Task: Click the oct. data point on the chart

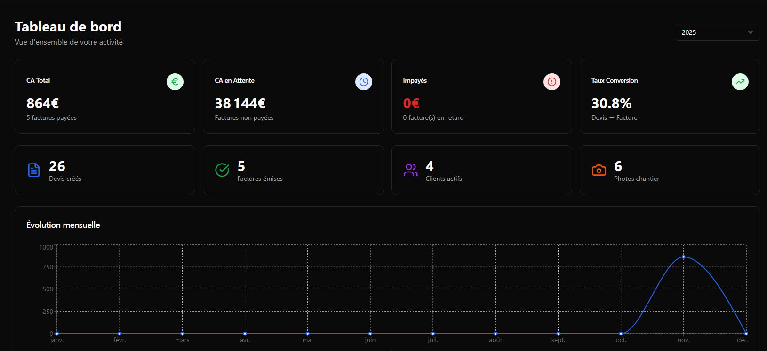Action: [x=621, y=334]
